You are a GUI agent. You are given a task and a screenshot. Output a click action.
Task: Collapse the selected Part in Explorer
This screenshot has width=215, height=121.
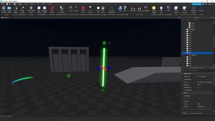point(185,53)
